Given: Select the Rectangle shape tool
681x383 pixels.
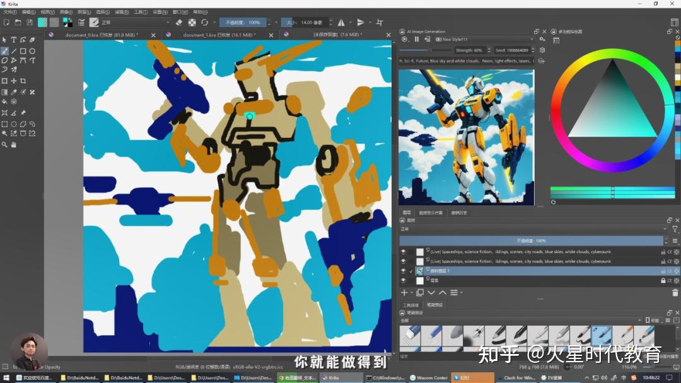Looking at the screenshot, I should pyautogui.click(x=23, y=51).
